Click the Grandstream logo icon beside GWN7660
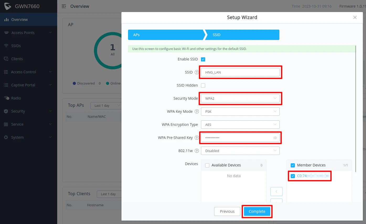The height and width of the screenshot is (224, 366). 8,6
